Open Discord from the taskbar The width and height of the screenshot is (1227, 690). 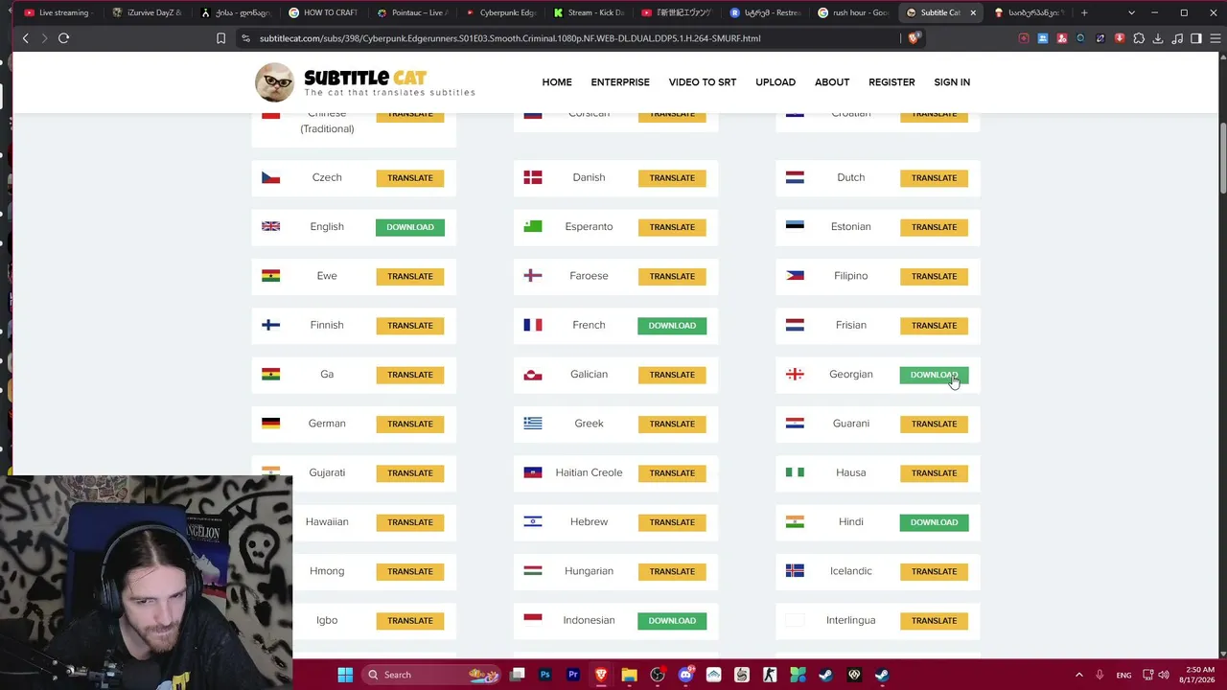click(x=685, y=675)
